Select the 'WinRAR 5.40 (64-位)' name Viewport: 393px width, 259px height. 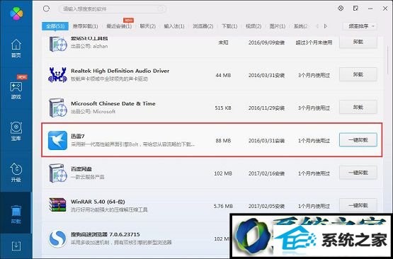coord(98,202)
